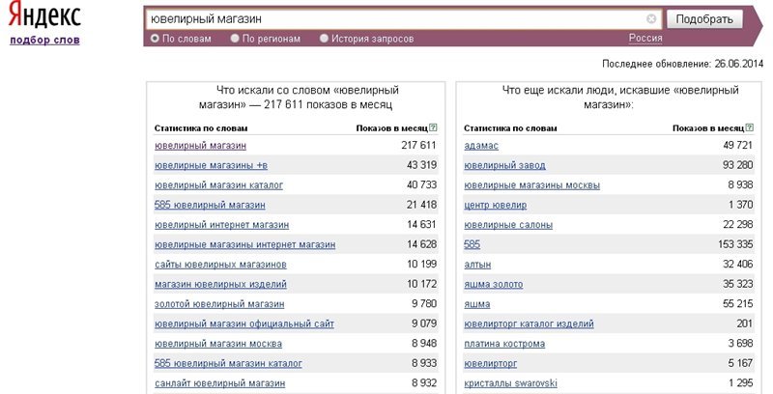Open санлайт ювелирный магазин link
The width and height of the screenshot is (773, 394).
(220, 383)
